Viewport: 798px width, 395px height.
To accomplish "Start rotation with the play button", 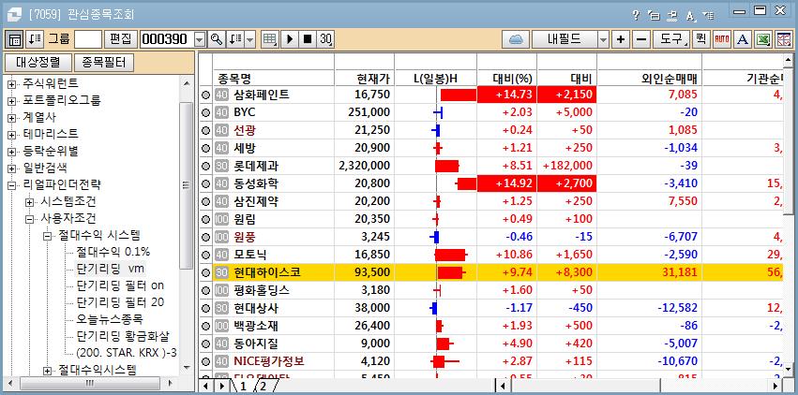I will click(x=289, y=39).
